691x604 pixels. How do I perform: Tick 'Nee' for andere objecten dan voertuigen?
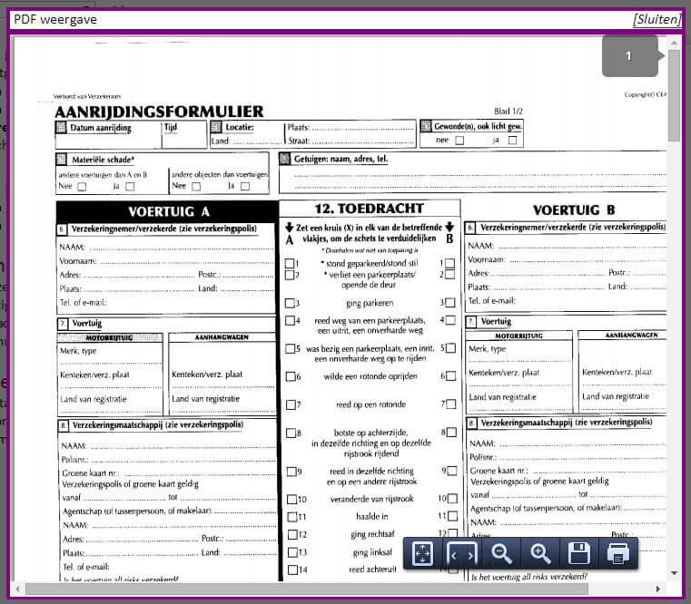196,187
